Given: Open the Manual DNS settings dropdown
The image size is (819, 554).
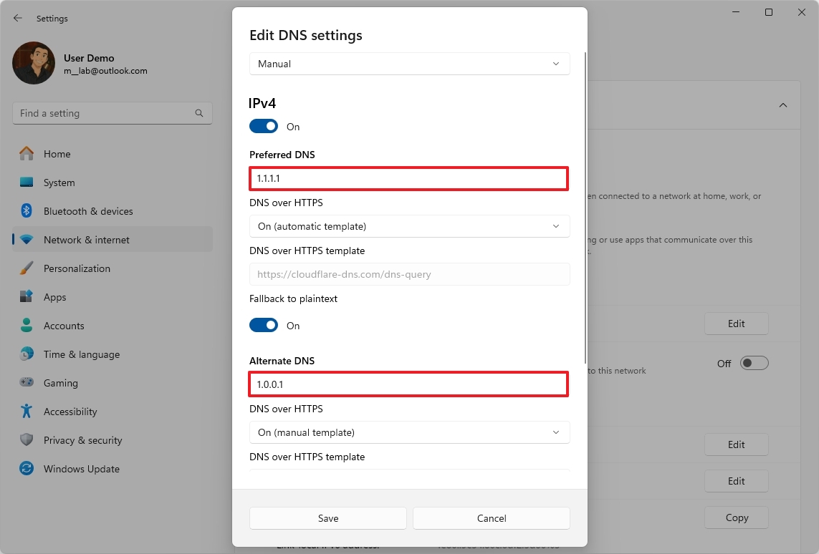Looking at the screenshot, I should pos(409,64).
